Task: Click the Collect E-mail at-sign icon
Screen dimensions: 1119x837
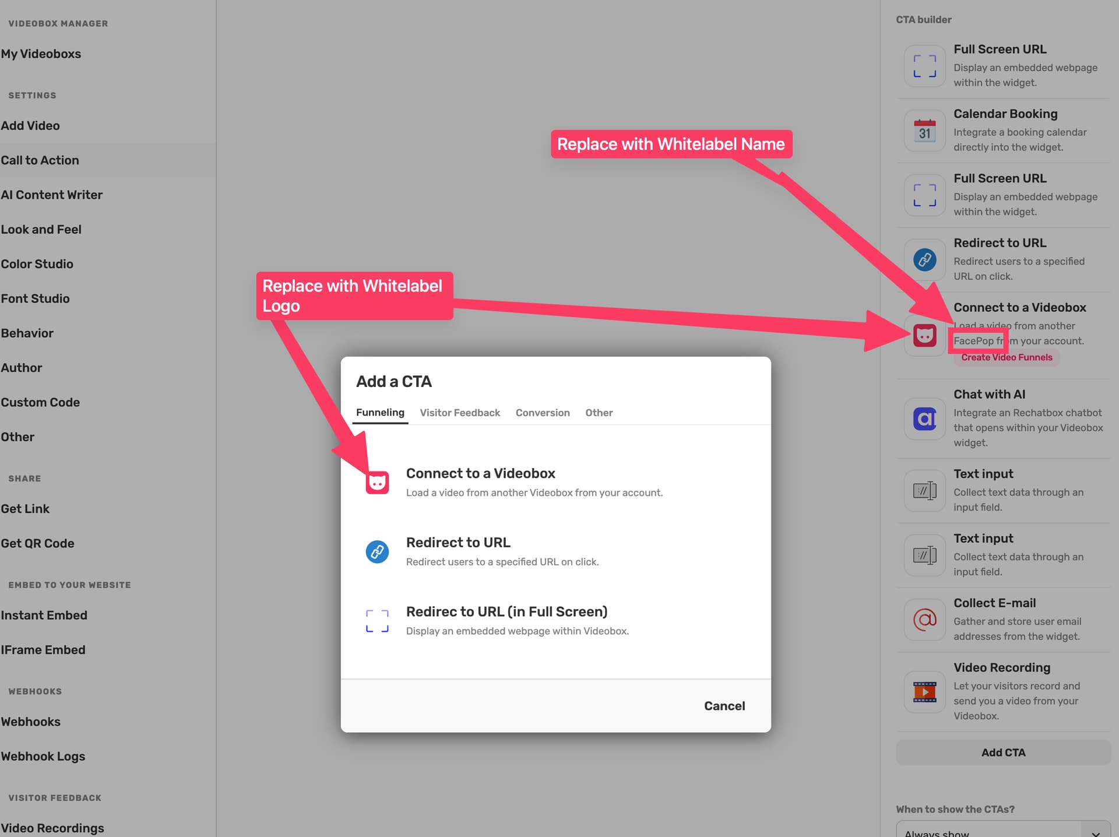Action: (x=924, y=620)
